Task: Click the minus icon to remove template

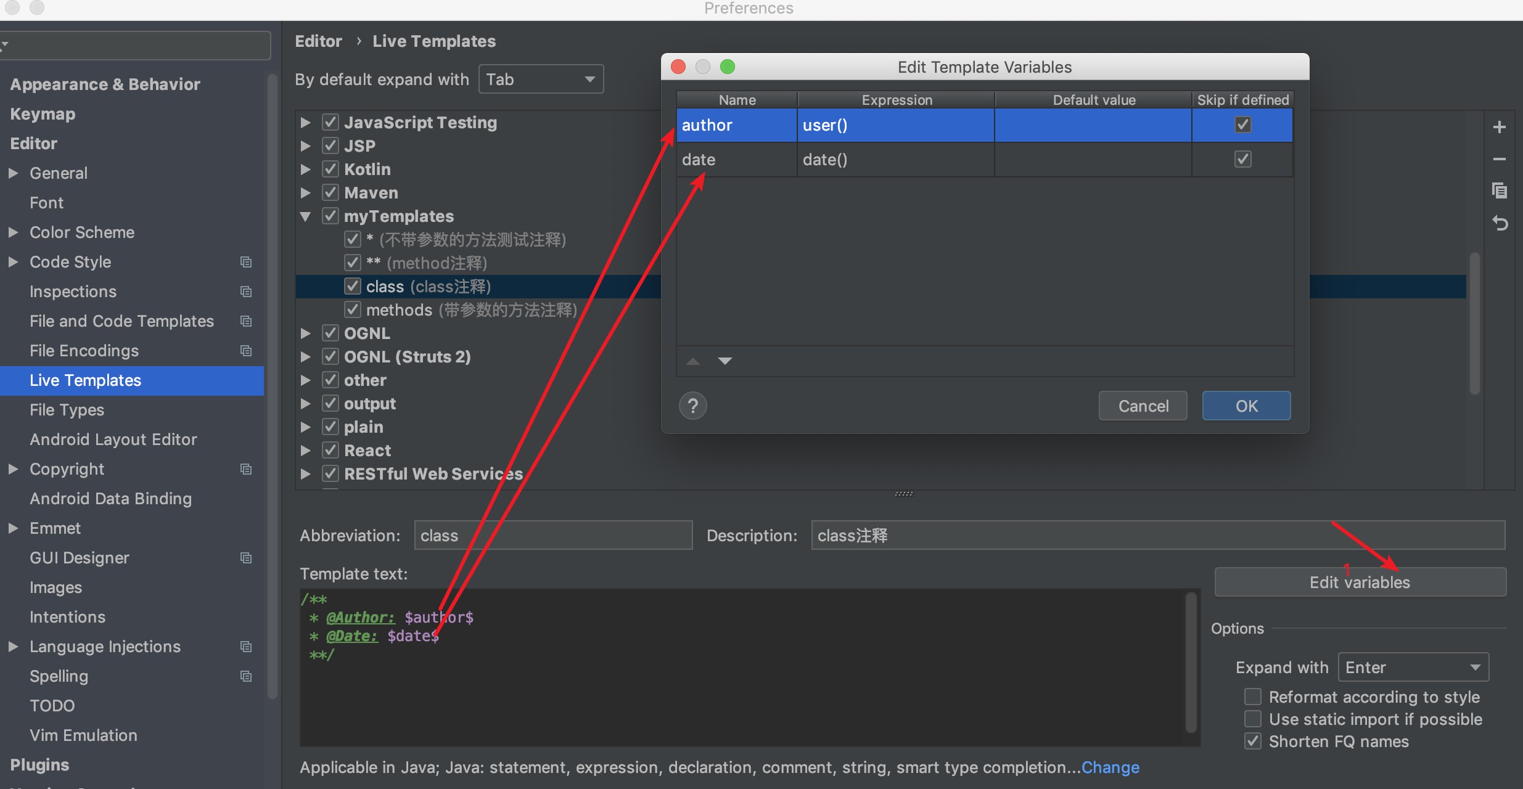Action: click(x=1500, y=159)
